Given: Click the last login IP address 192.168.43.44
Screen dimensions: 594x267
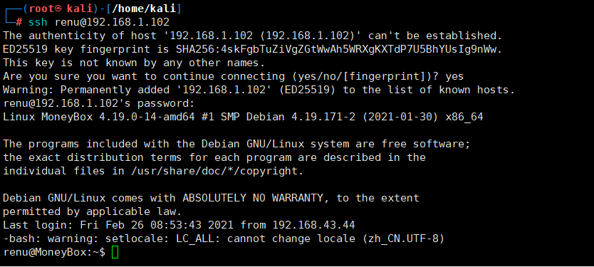Looking at the screenshot, I should (x=313, y=225).
